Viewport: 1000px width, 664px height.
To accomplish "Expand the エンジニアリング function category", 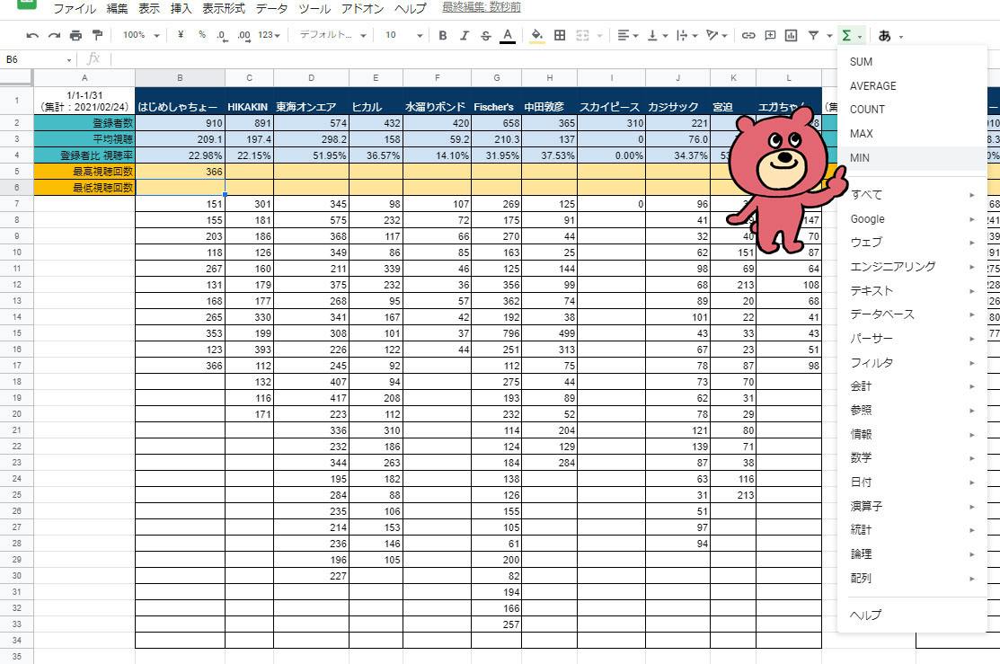I will pos(912,267).
